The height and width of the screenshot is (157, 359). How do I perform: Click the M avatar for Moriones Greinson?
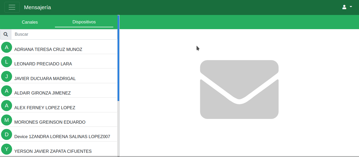7,120
